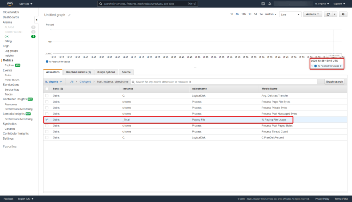Open the Feedback link in footer

coord(8,199)
